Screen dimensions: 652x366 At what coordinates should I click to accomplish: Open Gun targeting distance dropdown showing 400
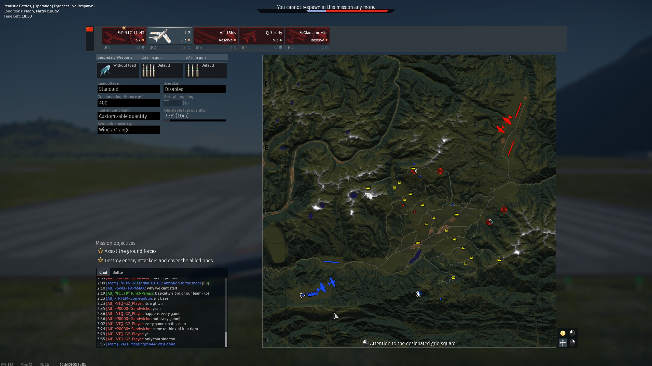pyautogui.click(x=129, y=103)
